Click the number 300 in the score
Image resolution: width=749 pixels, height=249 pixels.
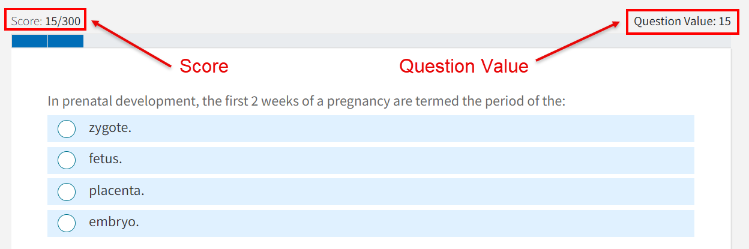(x=70, y=22)
